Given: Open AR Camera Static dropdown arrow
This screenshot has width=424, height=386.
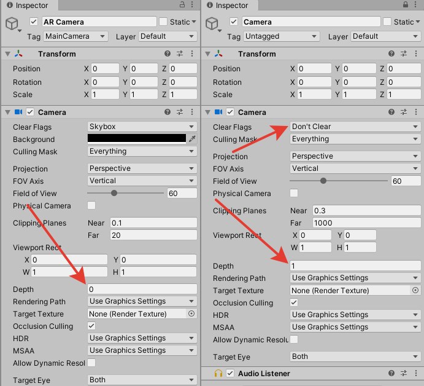Looking at the screenshot, I should [x=194, y=22].
